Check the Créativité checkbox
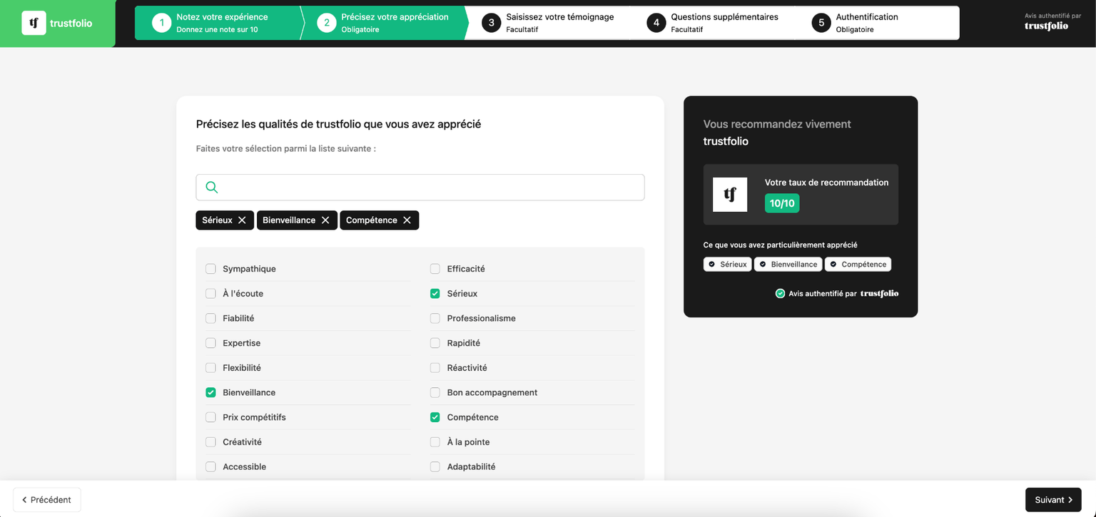1096x517 pixels. point(210,442)
